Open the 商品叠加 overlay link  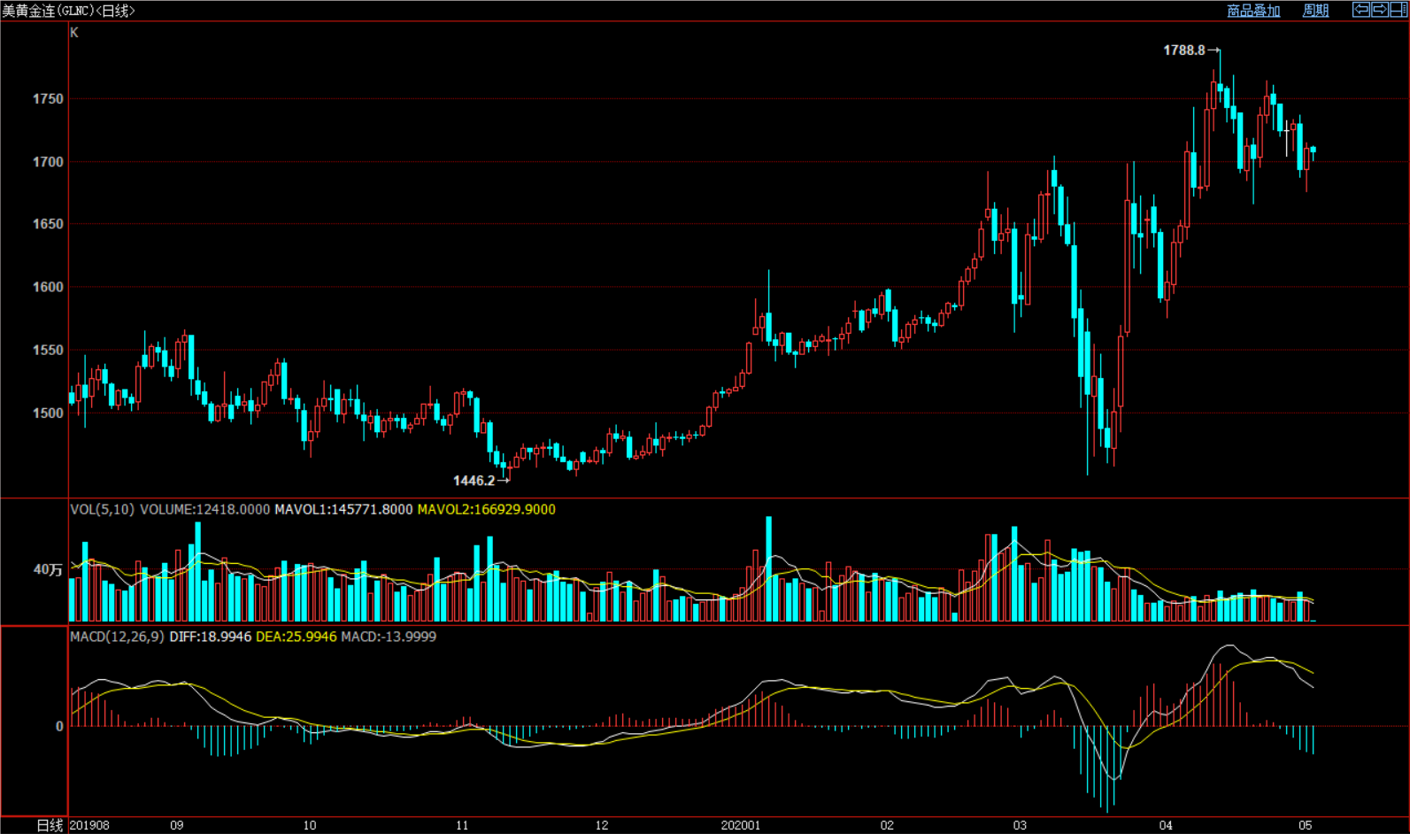(1252, 11)
